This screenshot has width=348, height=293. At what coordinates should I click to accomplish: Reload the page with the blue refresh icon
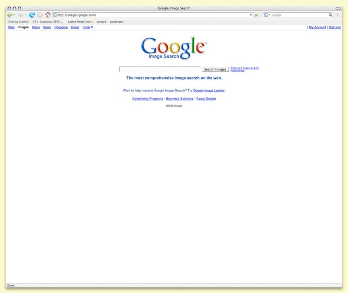point(32,15)
